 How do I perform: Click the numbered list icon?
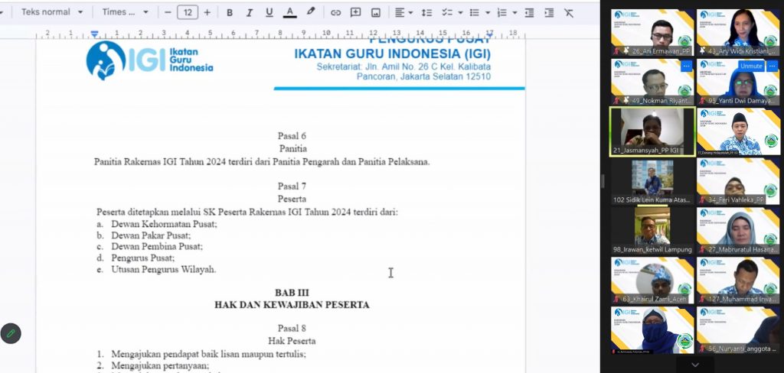(502, 13)
